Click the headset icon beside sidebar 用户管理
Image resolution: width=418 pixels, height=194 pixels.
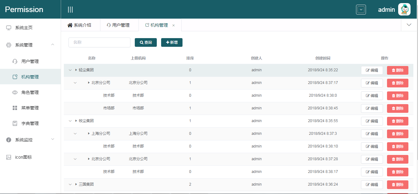(x=15, y=61)
